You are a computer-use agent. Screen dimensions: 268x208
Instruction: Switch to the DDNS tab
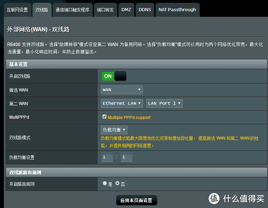click(145, 10)
